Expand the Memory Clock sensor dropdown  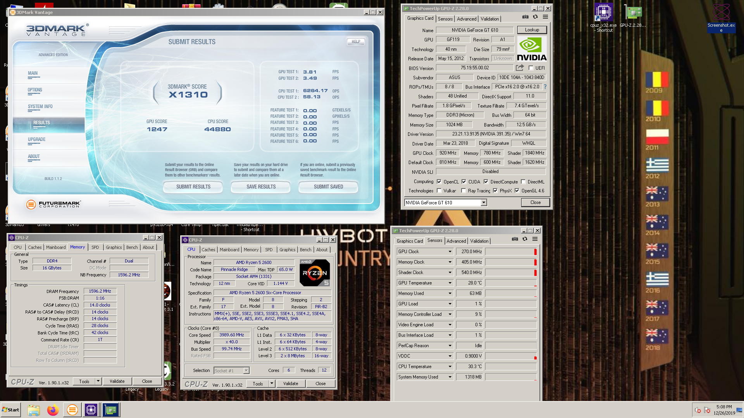[450, 262]
